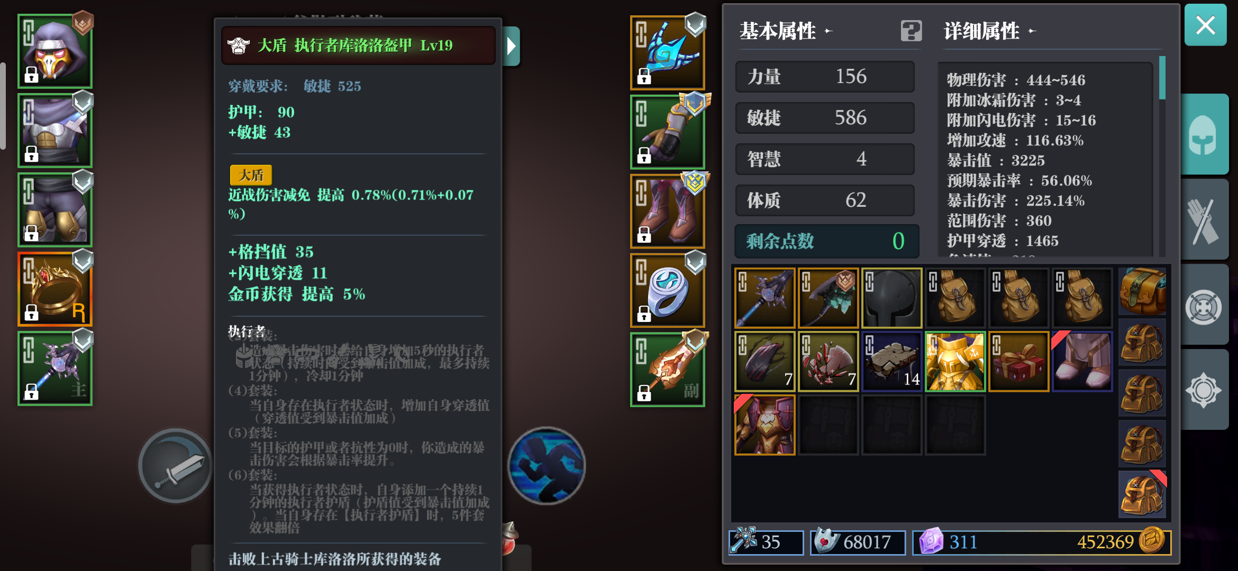This screenshot has height=571, width=1238.
Task: Expand the item tooltip side arrow
Action: [x=511, y=47]
